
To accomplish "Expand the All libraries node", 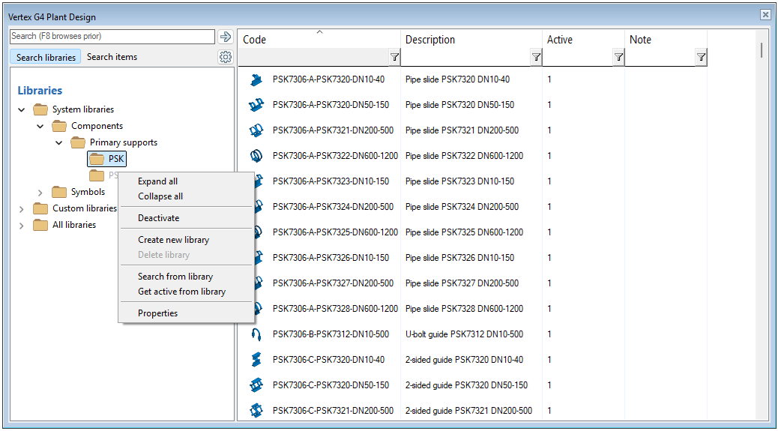I will [x=21, y=226].
